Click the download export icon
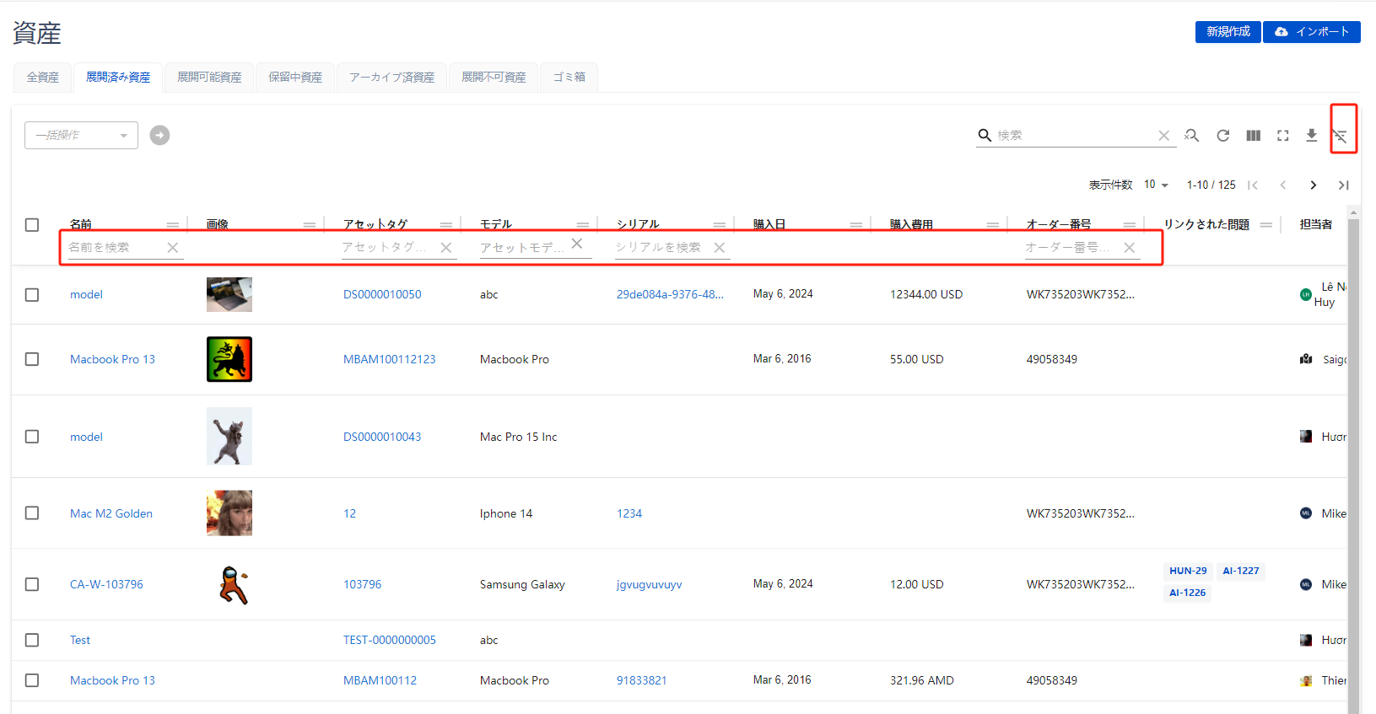 pos(1311,136)
